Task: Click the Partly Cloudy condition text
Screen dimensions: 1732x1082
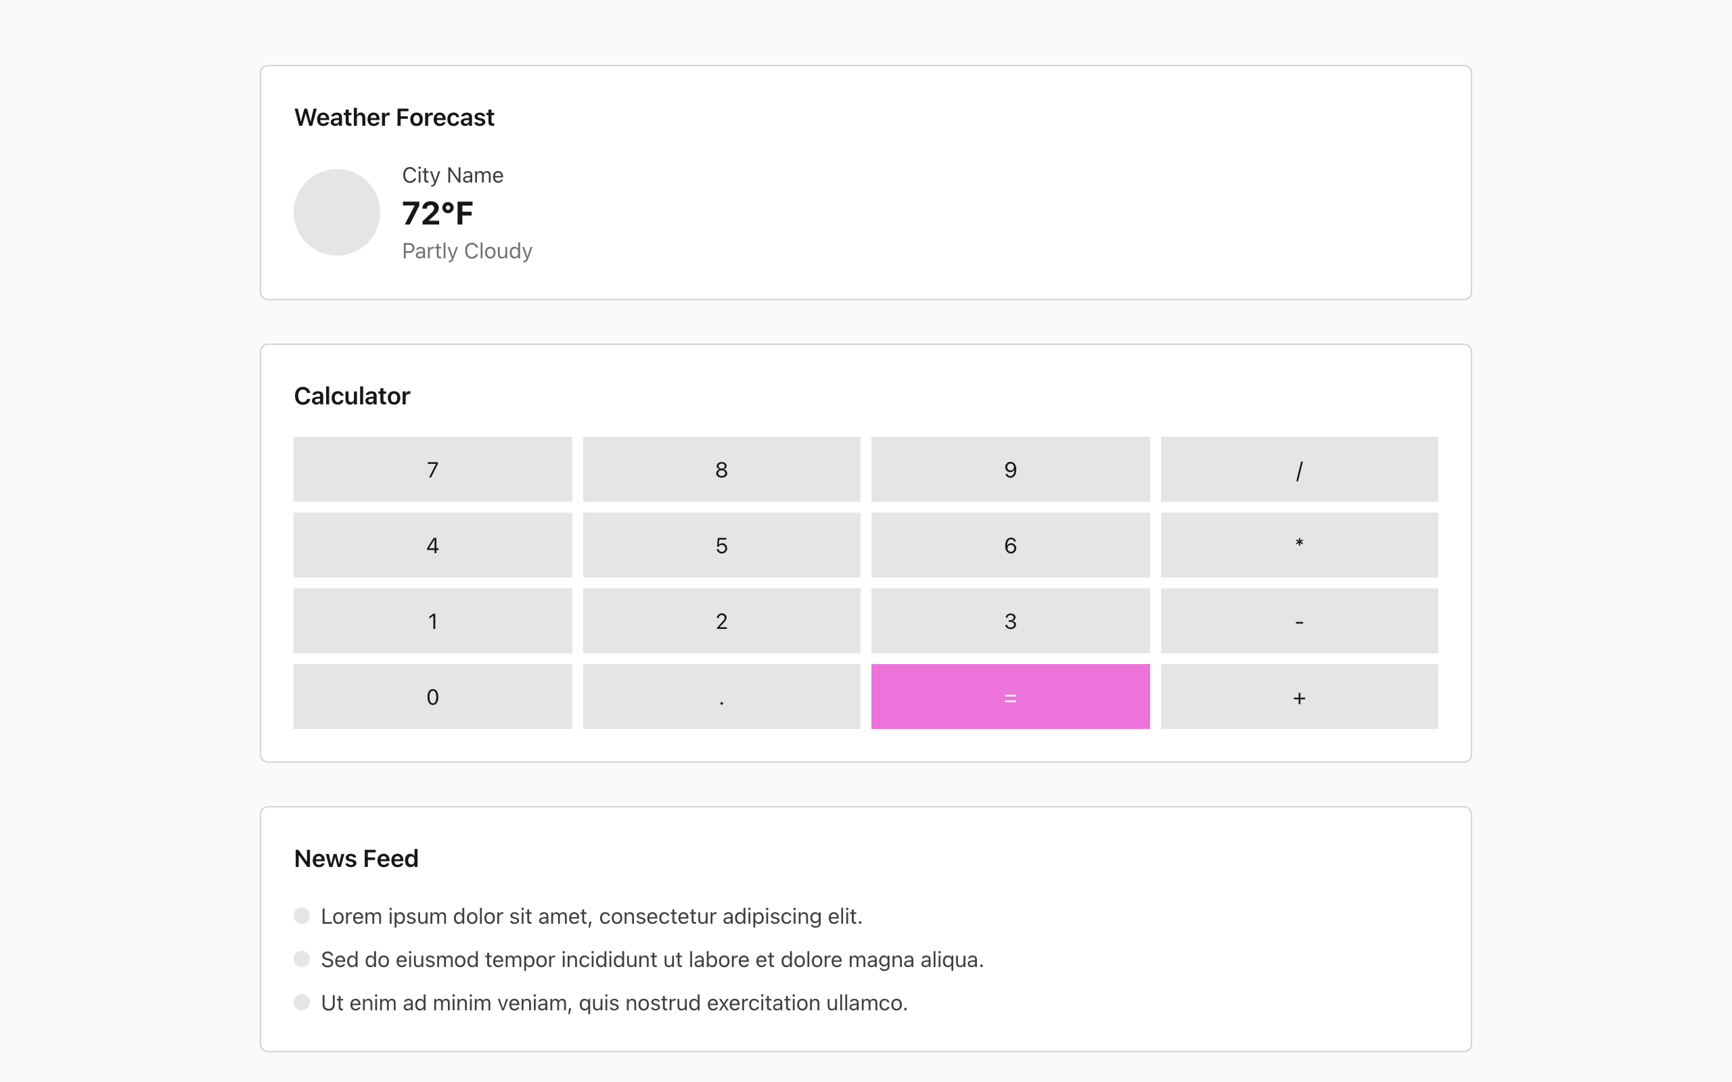Action: click(x=467, y=251)
